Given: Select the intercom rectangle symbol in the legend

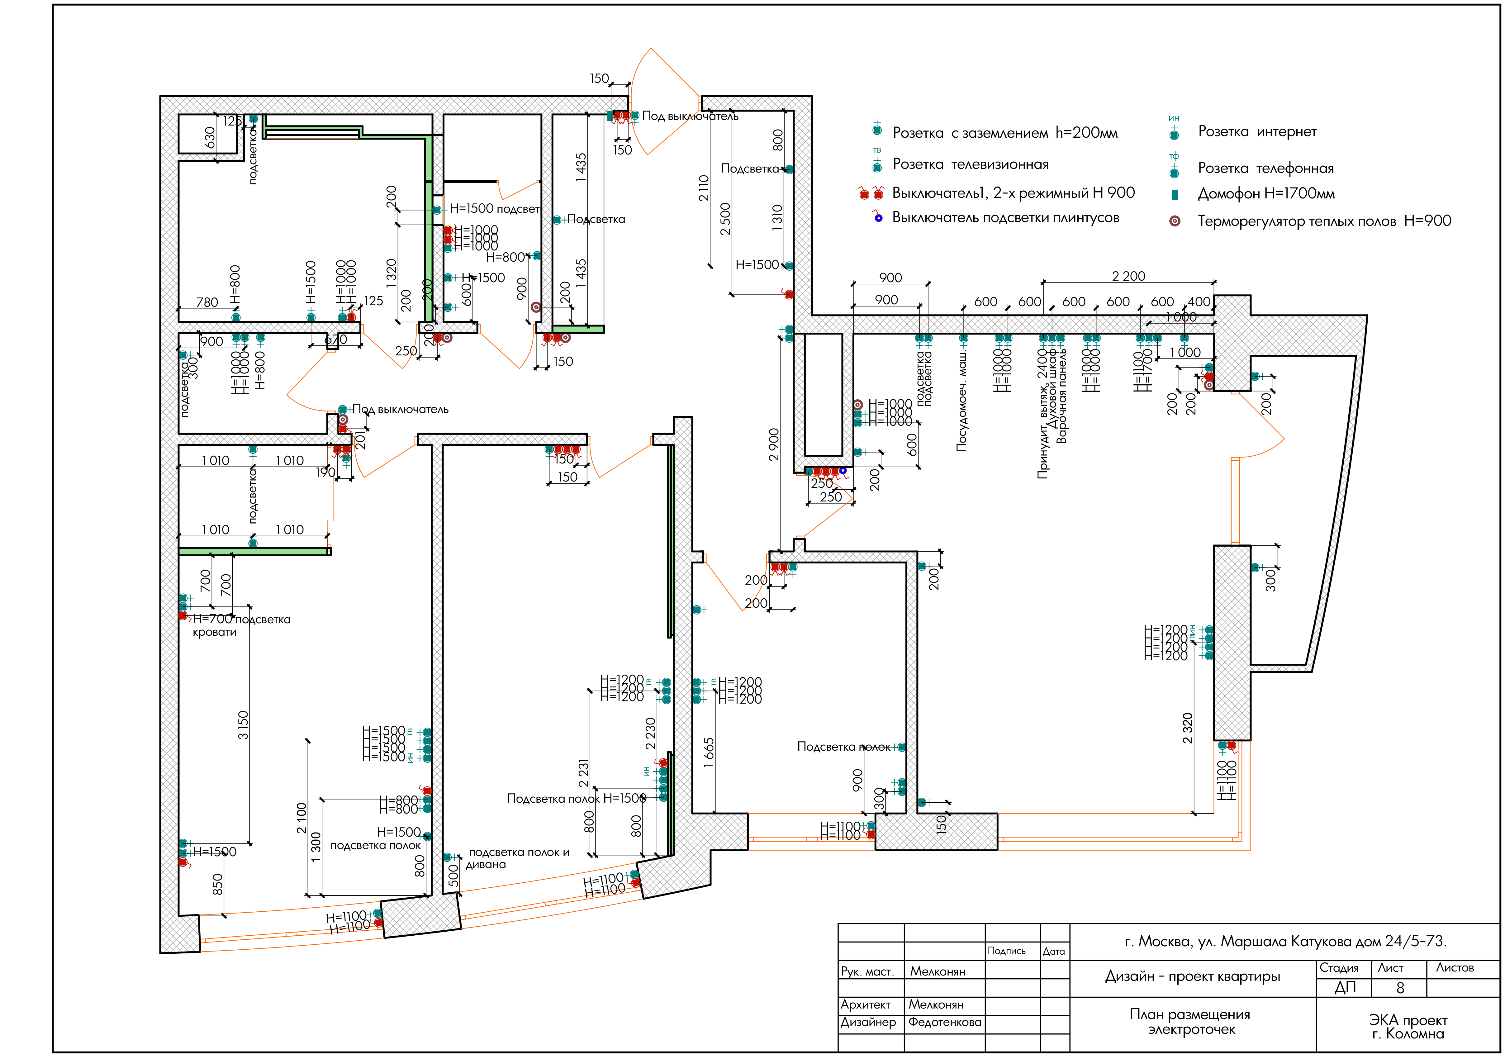Looking at the screenshot, I should (x=1175, y=194).
